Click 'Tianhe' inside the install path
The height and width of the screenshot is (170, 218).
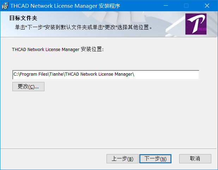pos(56,74)
